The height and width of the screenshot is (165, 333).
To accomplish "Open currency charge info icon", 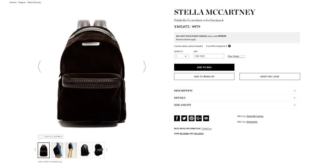I will [229, 46].
